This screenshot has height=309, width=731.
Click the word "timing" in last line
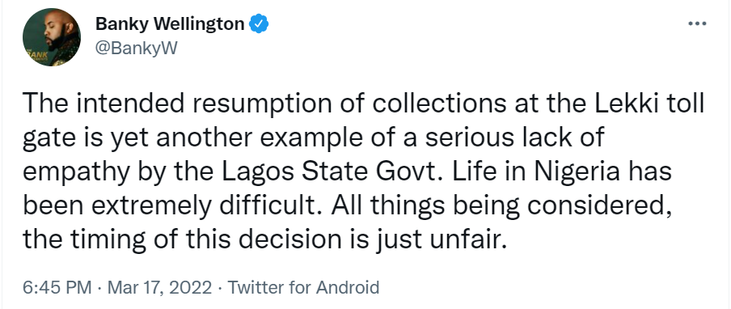coord(112,240)
